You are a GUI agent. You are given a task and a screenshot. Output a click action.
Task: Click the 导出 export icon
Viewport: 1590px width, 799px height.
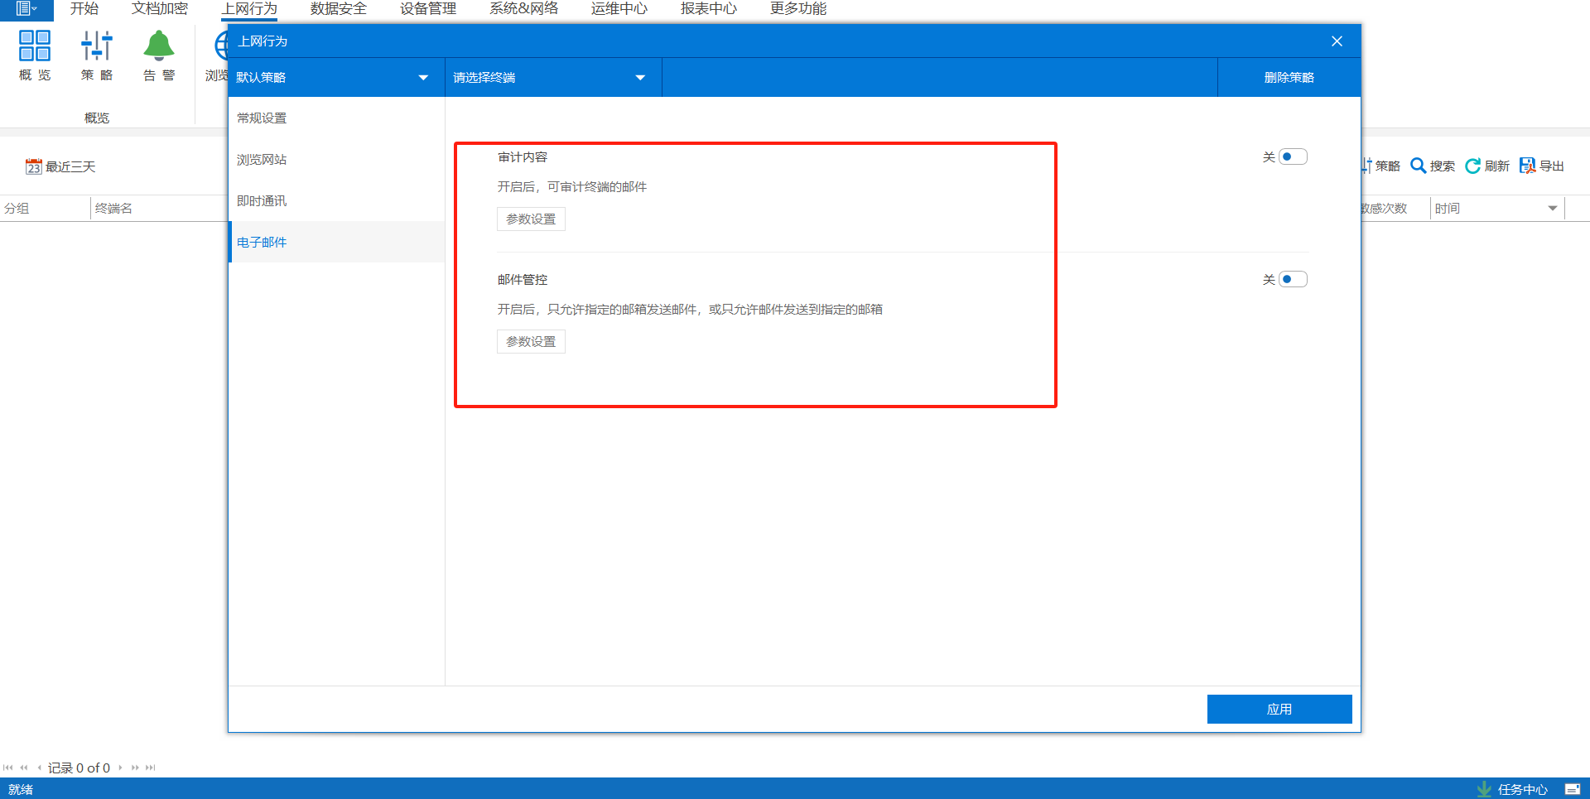coord(1527,166)
